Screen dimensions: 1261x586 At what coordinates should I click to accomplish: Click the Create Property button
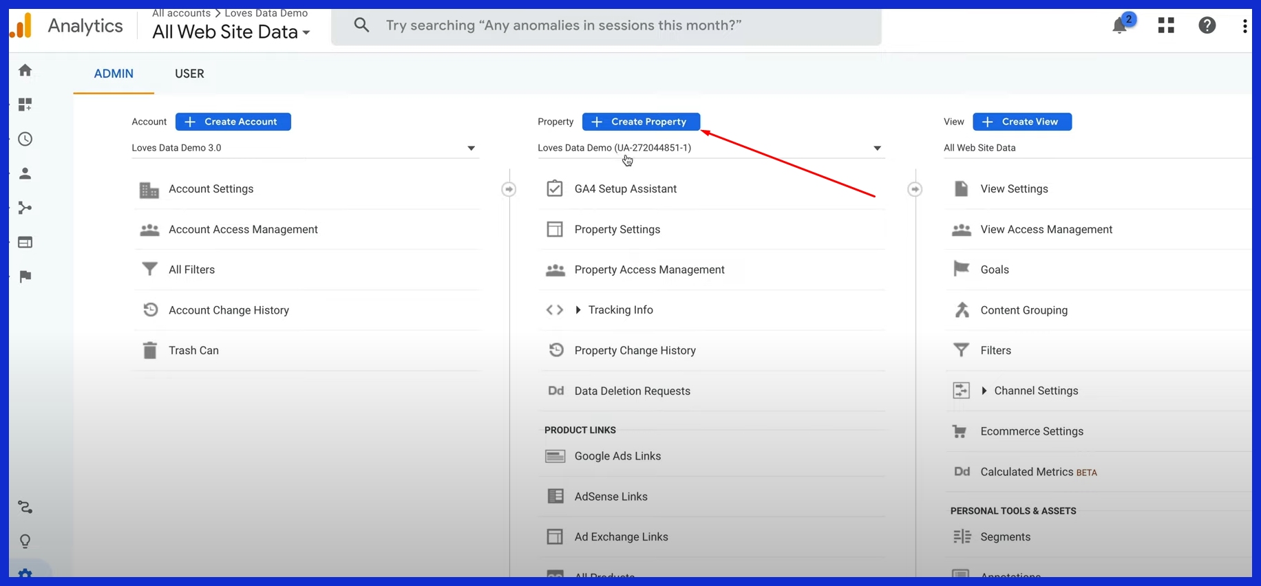tap(641, 122)
